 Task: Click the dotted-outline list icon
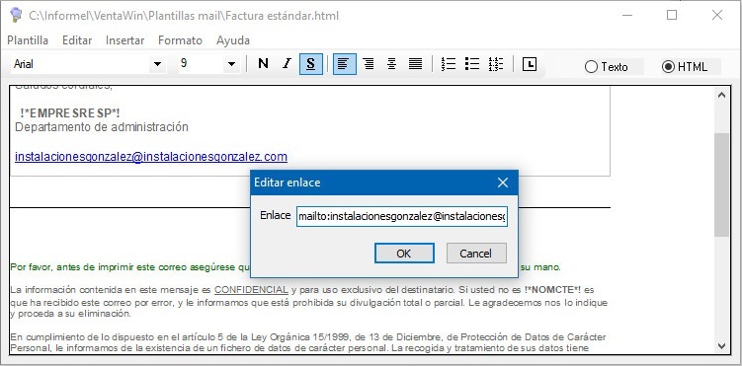pyautogui.click(x=495, y=64)
